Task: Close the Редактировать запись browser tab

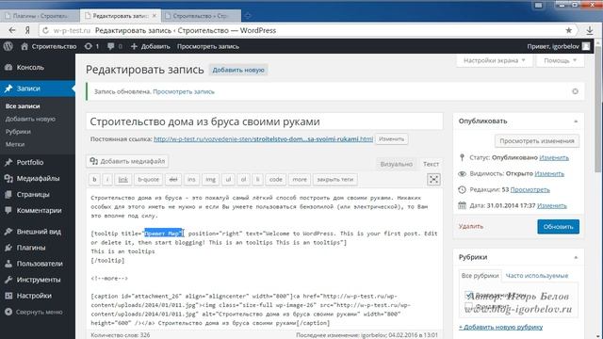Action: (155, 16)
